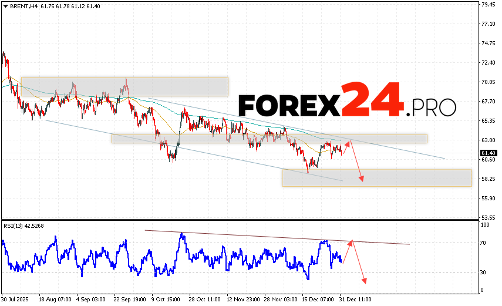Click the descending RSI trend line
The image size is (502, 306).
(276, 237)
